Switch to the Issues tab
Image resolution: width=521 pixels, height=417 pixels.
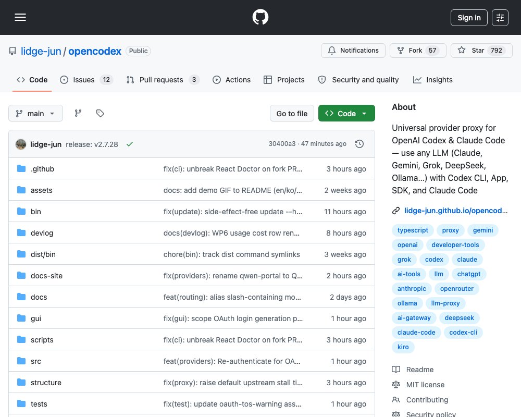(x=86, y=80)
